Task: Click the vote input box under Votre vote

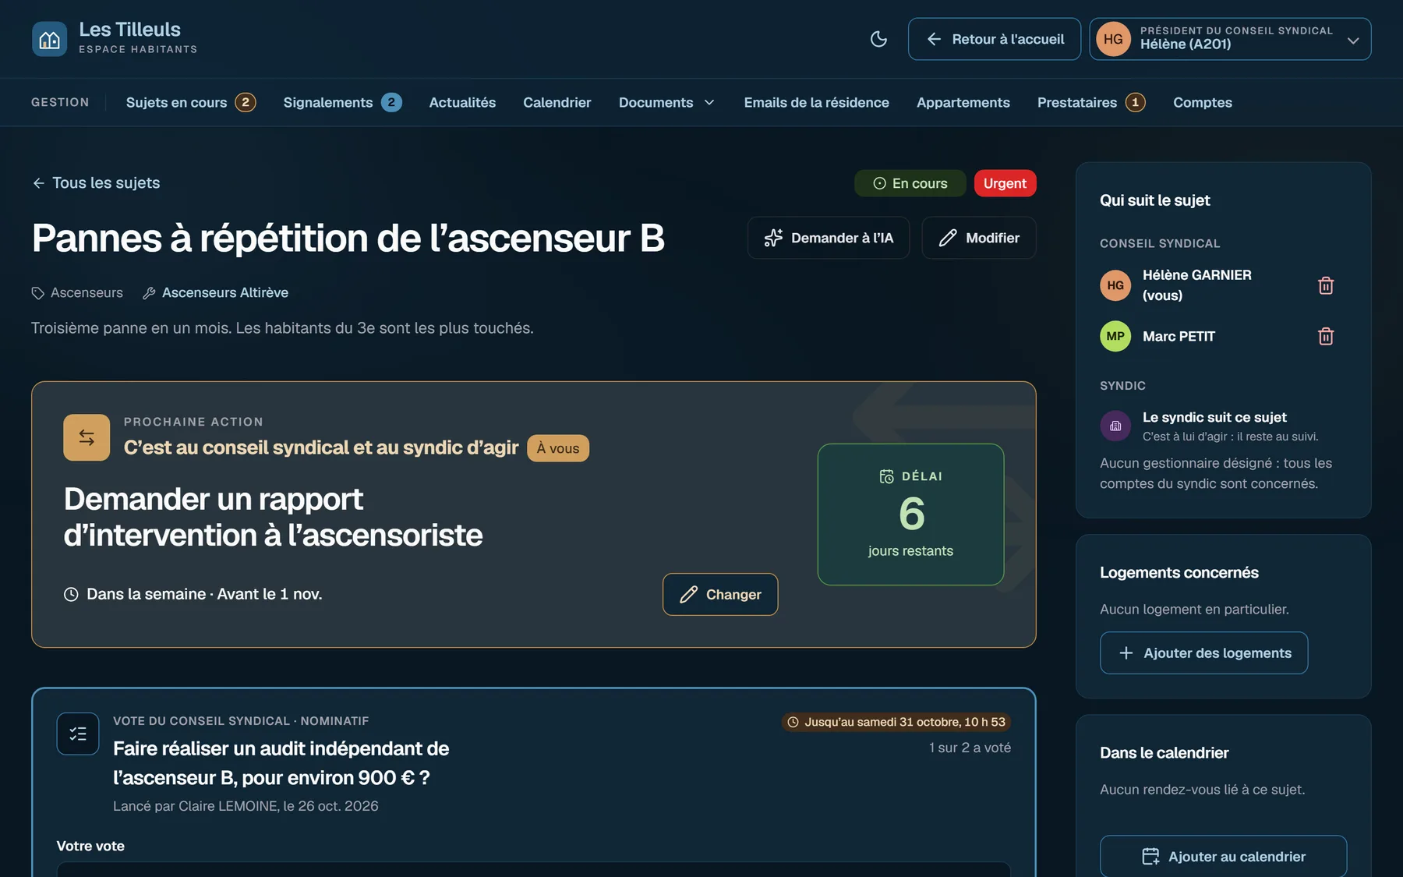Action: 533,869
